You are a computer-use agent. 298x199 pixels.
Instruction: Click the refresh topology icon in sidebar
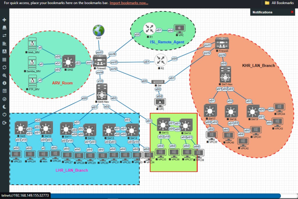(x=4, y=67)
